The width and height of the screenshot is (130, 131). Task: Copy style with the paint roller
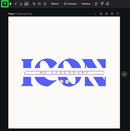(x=102, y=4)
